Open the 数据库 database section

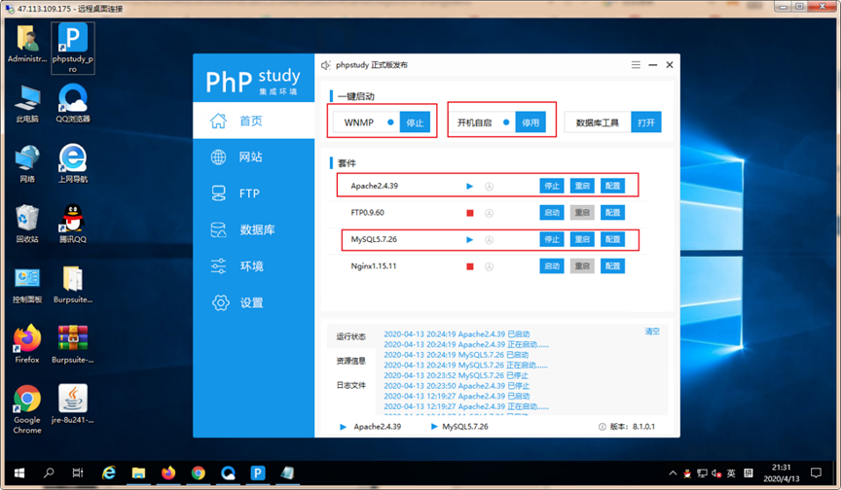coord(253,229)
